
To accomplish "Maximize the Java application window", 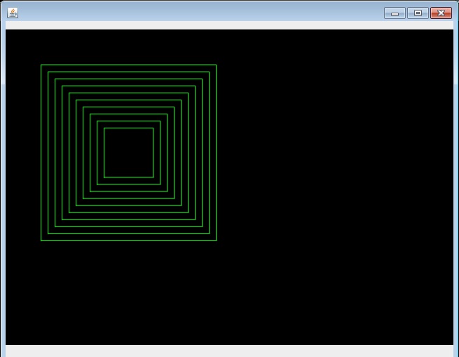I will coord(418,13).
